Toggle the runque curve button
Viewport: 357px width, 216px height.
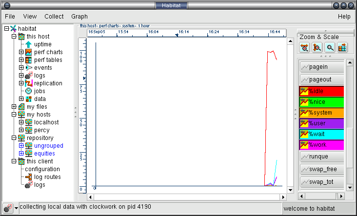(322, 157)
